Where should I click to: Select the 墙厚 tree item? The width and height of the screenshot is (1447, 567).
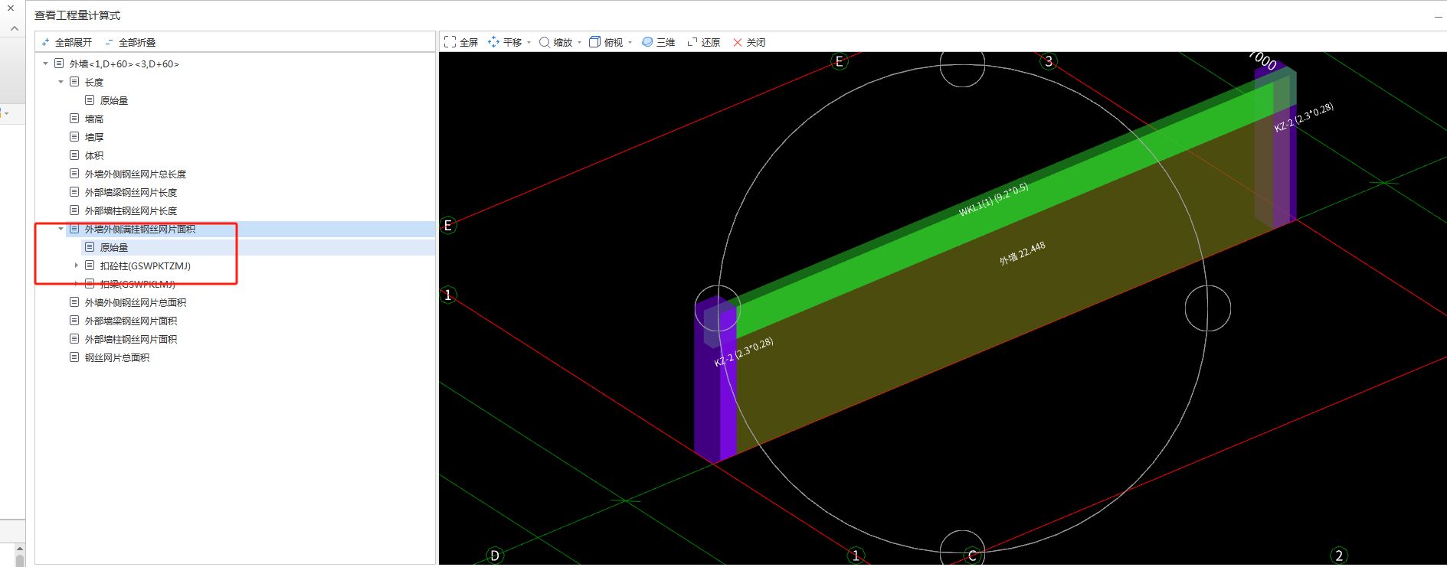pyautogui.click(x=94, y=137)
